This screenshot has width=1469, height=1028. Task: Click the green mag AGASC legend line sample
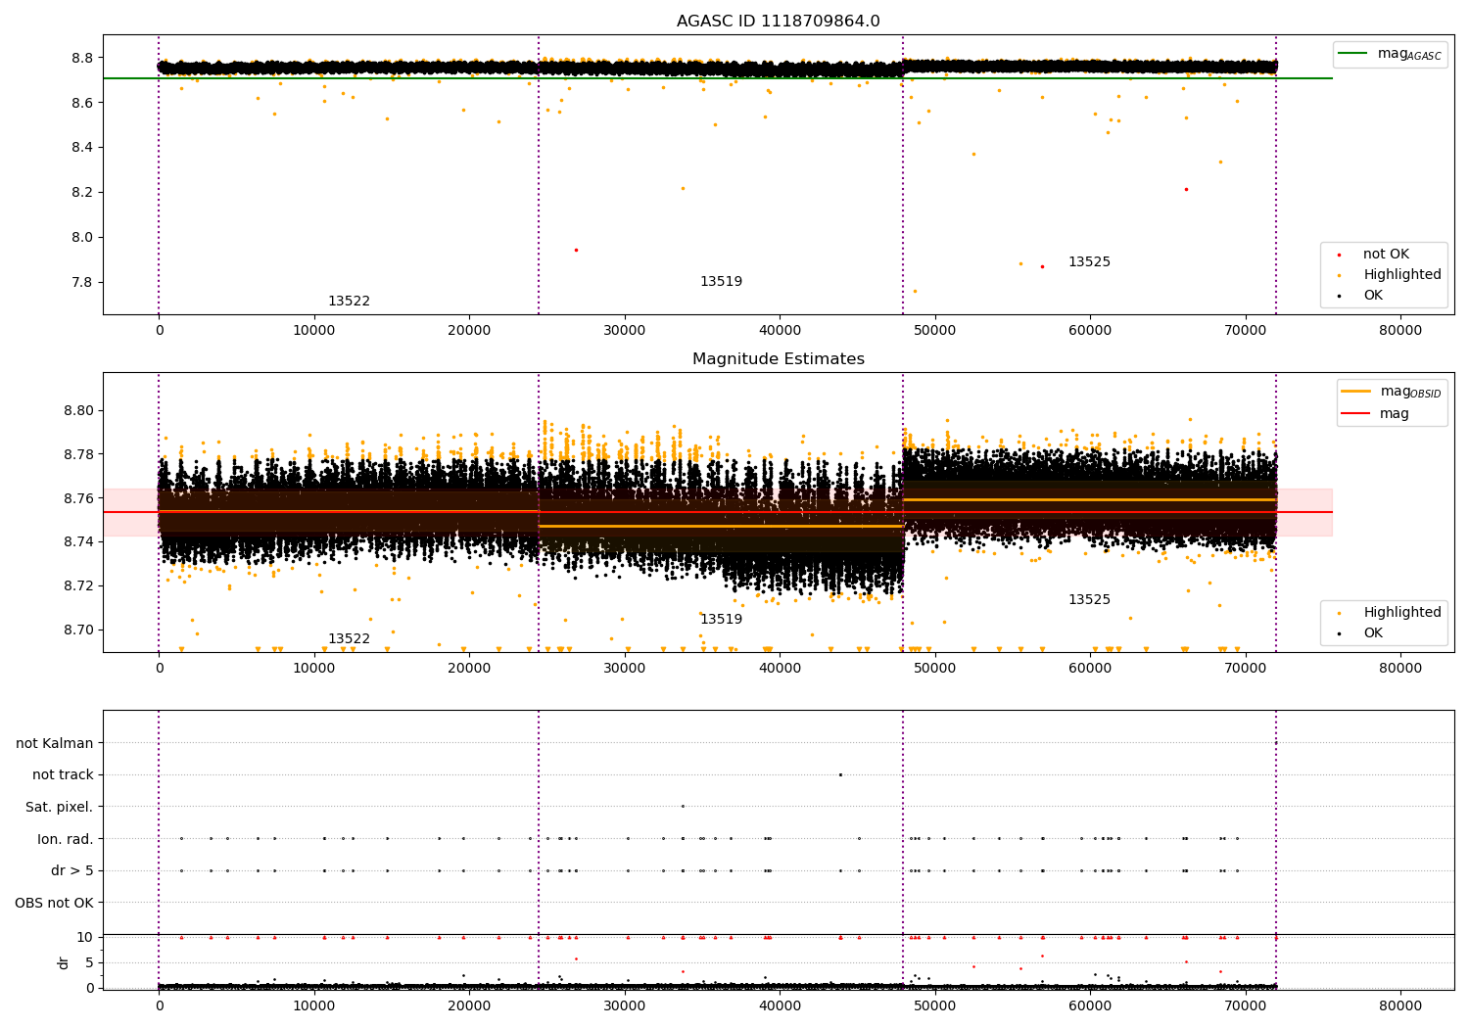click(1352, 54)
